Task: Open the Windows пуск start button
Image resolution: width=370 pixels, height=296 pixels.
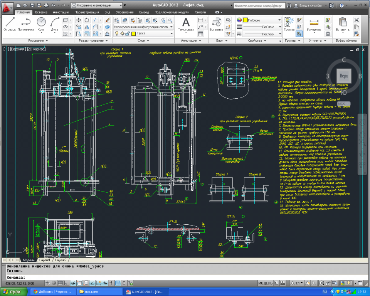Action: pyautogui.click(x=13, y=292)
